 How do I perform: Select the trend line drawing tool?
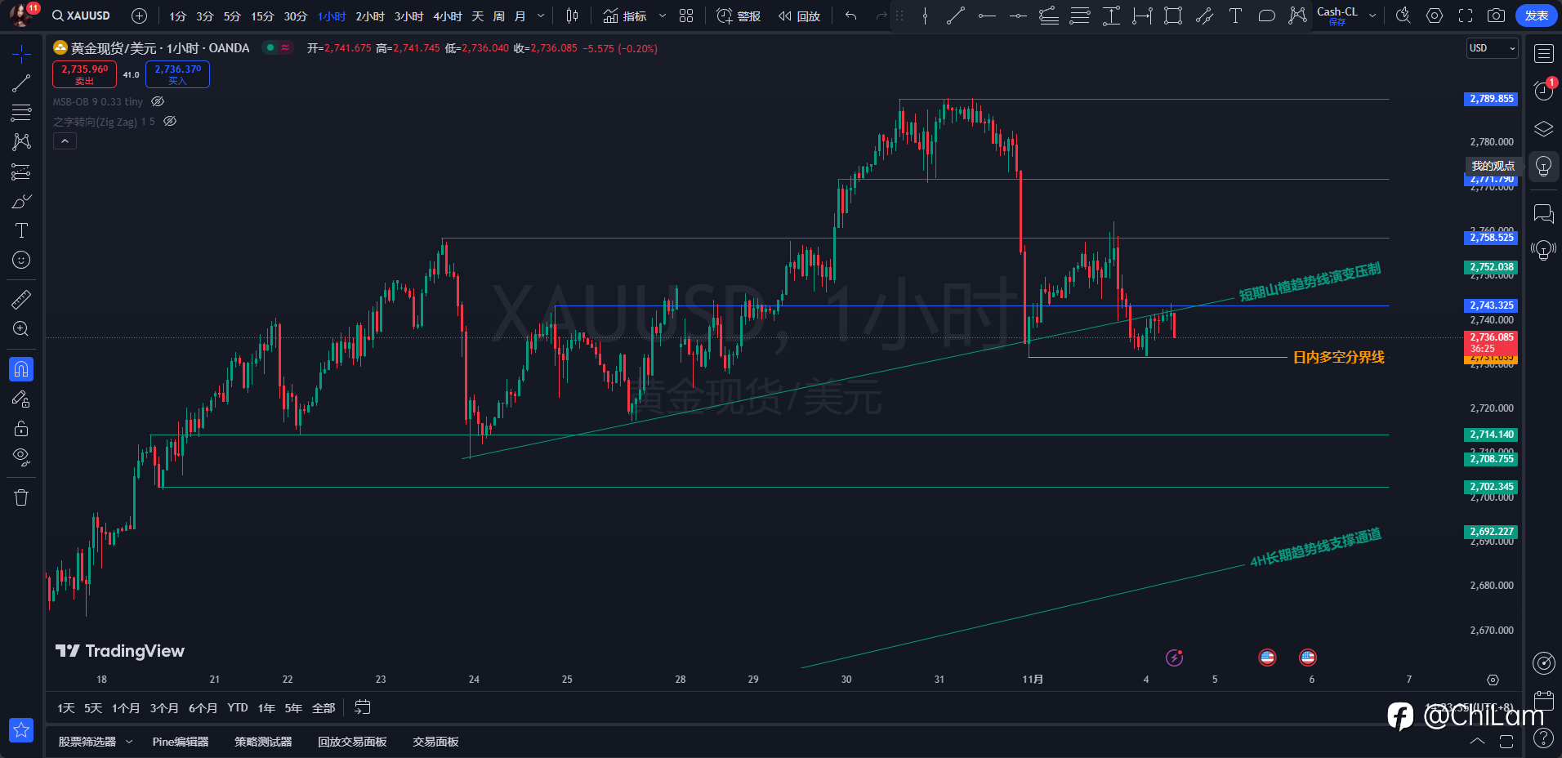[21, 83]
